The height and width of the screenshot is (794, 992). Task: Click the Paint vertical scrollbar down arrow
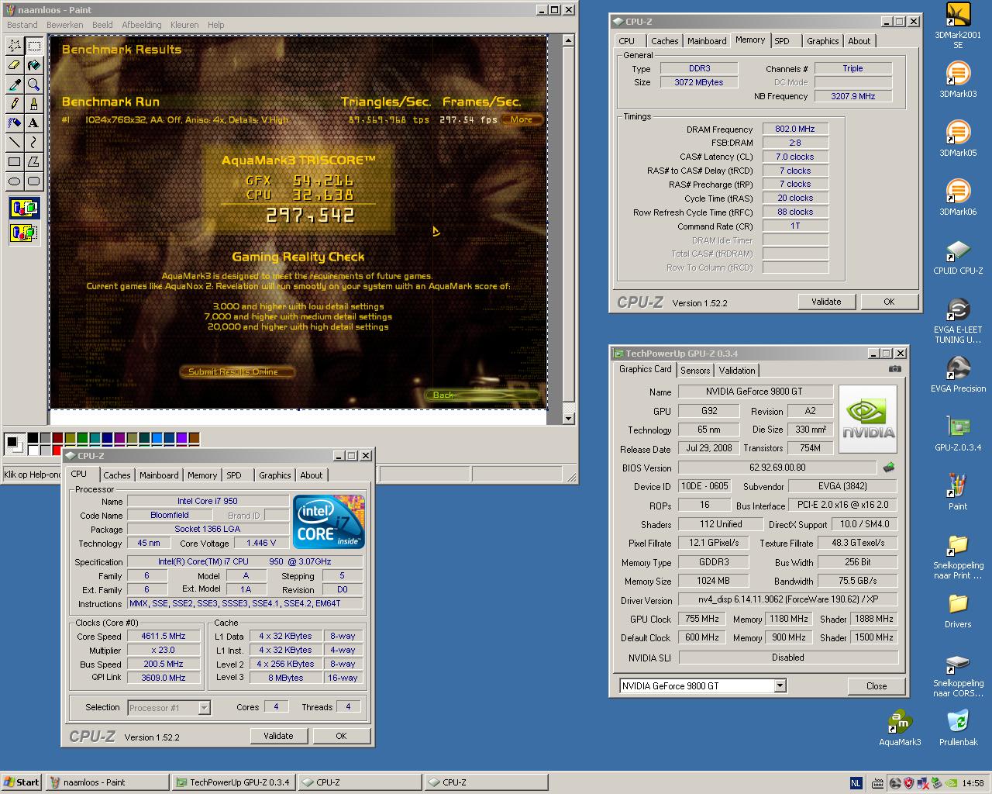[x=568, y=418]
